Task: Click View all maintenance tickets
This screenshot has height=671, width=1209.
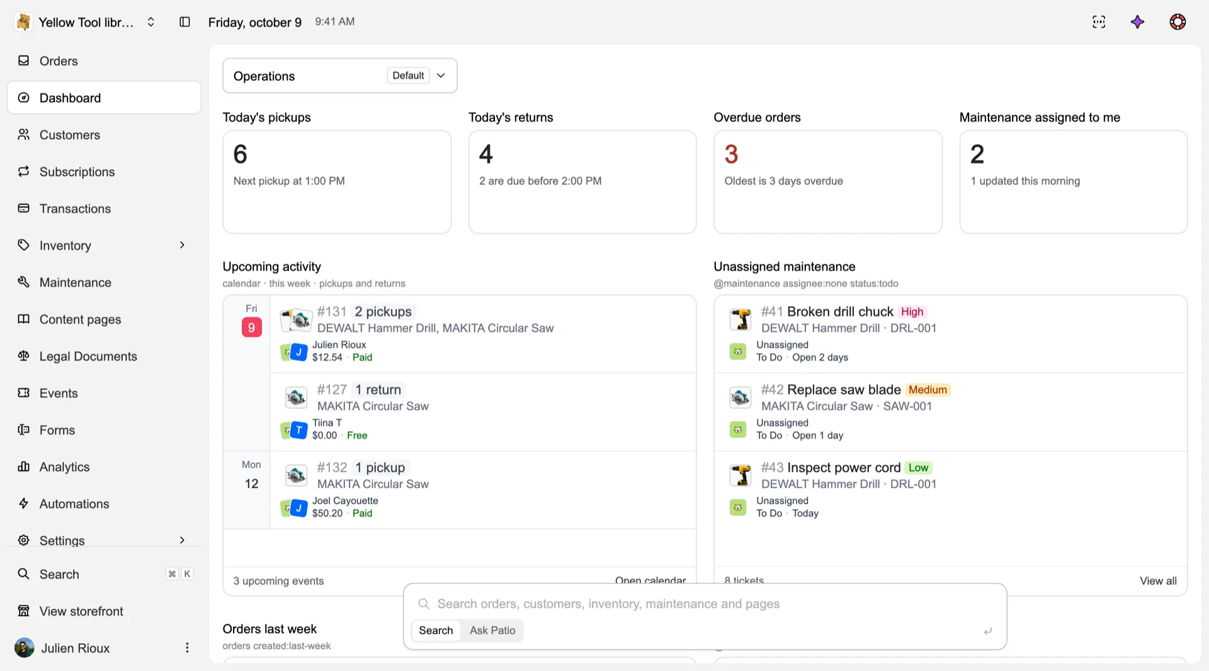Action: coord(1158,581)
